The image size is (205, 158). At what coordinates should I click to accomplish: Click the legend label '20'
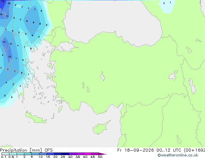tap(55, 157)
